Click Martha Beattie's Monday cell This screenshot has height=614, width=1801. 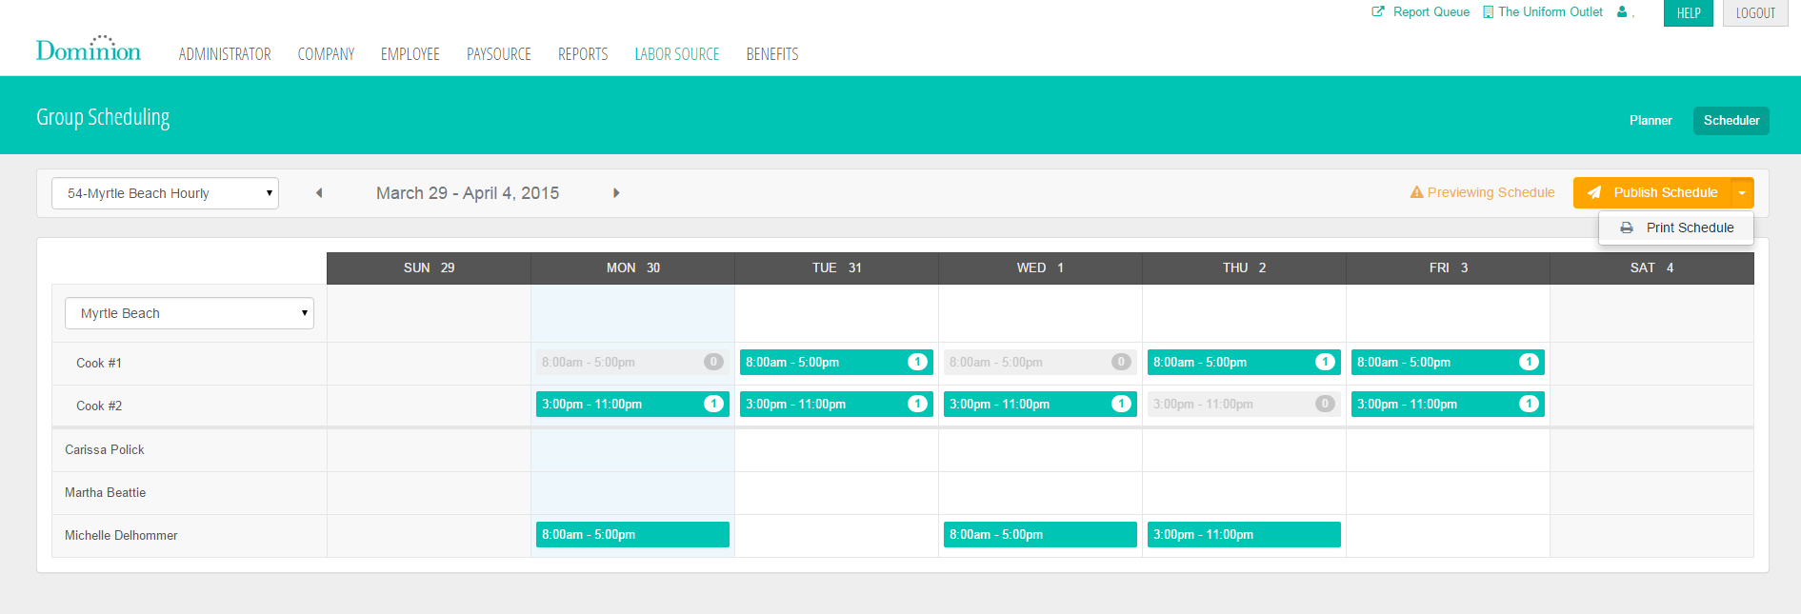[x=632, y=493]
